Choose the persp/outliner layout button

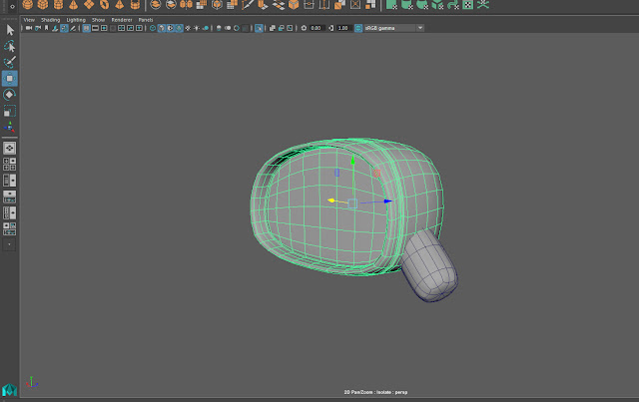coord(10,180)
